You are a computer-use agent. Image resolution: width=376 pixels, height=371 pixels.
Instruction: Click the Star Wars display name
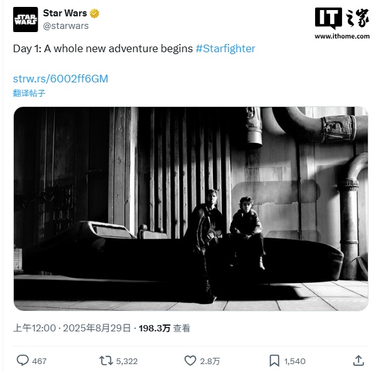tap(65, 13)
